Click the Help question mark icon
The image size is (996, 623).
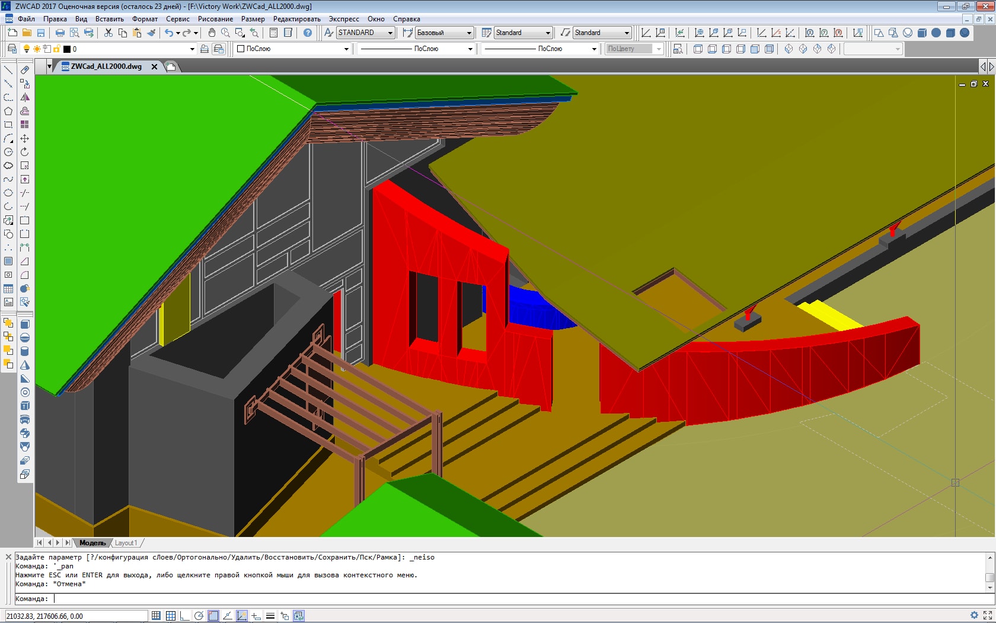pyautogui.click(x=308, y=33)
